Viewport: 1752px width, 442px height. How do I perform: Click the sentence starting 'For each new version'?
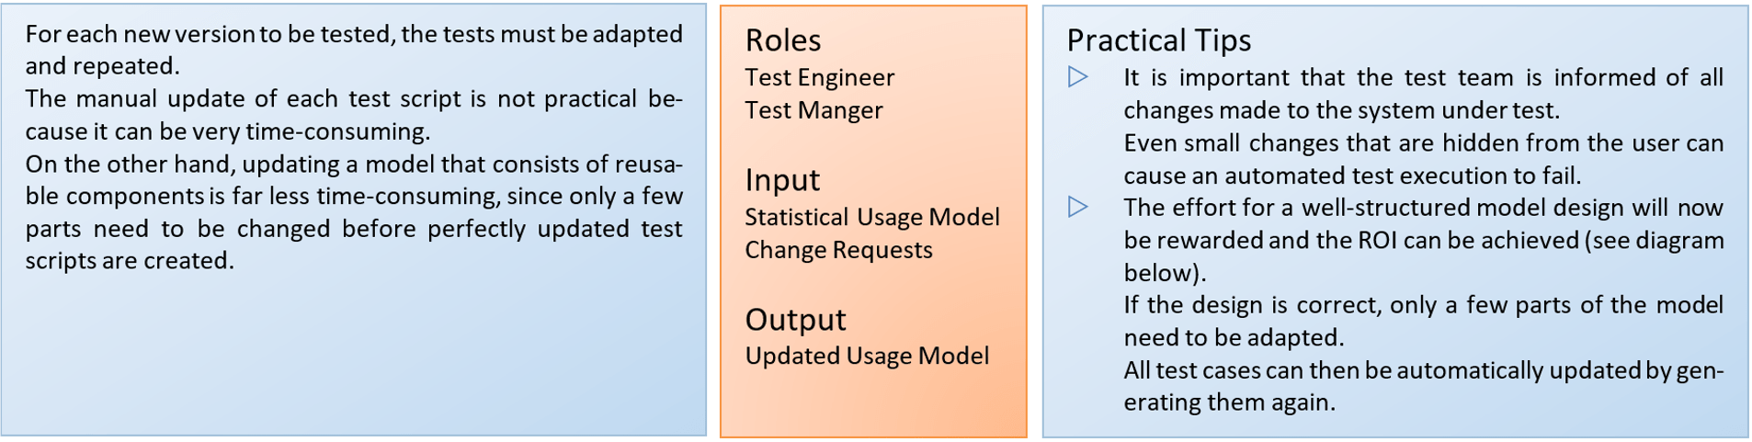354,34
